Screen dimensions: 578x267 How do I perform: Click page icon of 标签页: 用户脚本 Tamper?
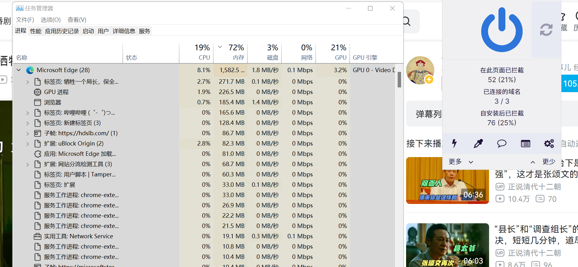tap(38, 175)
